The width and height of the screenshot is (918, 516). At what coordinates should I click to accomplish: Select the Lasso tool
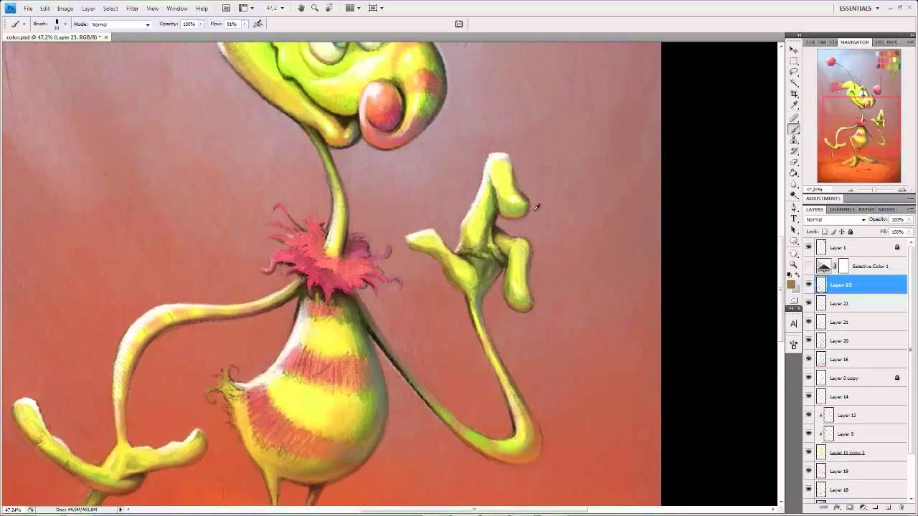pyautogui.click(x=794, y=72)
